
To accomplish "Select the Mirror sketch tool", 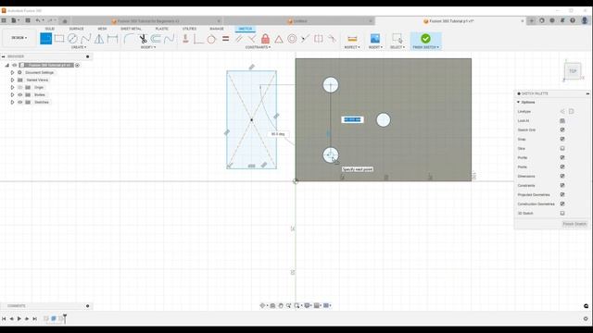I will tap(99, 39).
